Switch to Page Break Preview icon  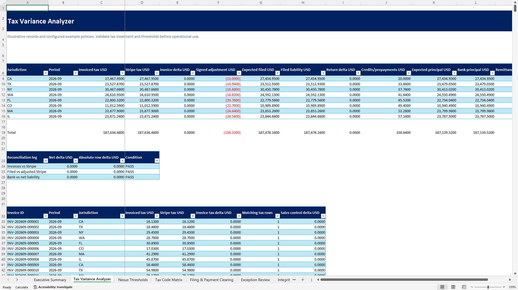[x=464, y=287]
